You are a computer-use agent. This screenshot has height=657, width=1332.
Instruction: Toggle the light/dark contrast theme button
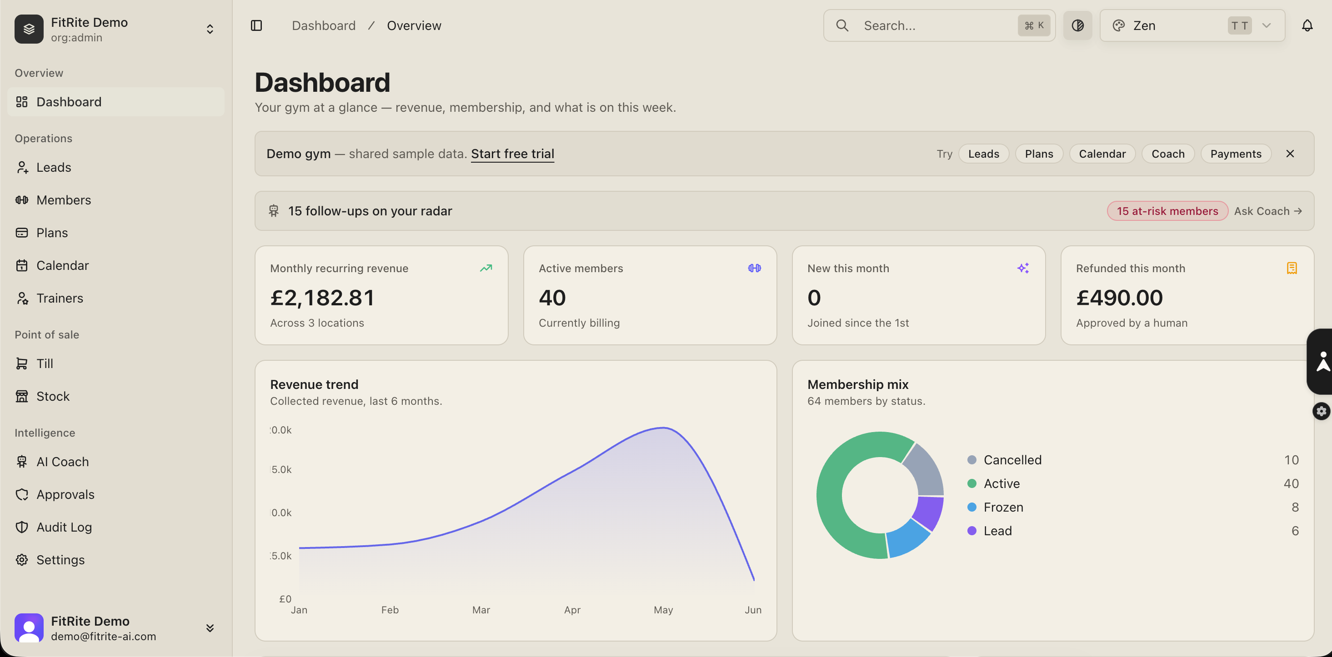tap(1077, 25)
